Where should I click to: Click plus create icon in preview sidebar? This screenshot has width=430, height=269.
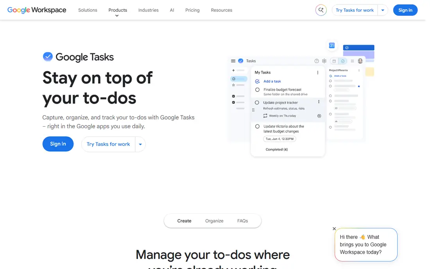pos(233,70)
